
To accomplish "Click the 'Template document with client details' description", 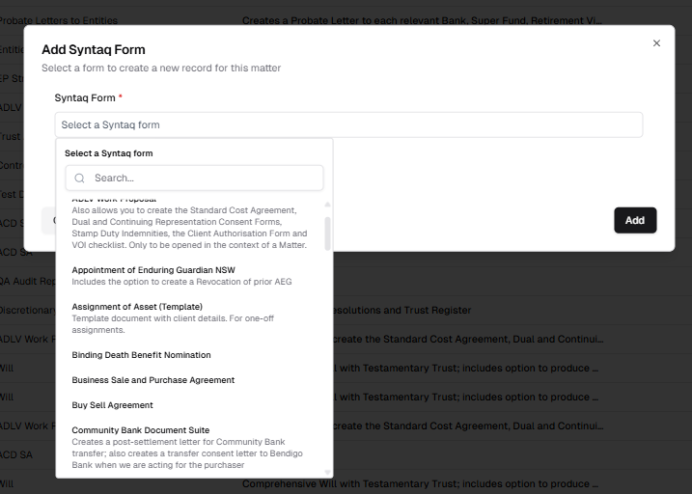I will pos(173,324).
